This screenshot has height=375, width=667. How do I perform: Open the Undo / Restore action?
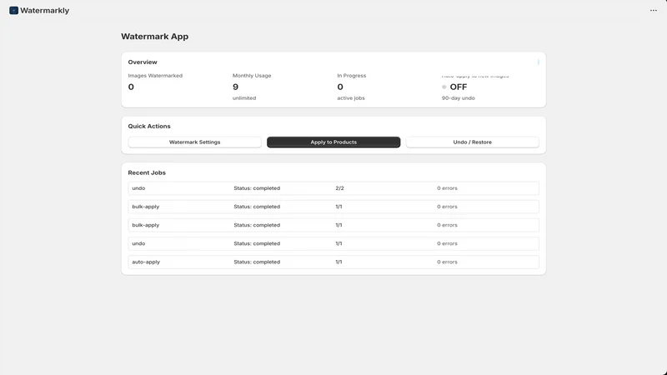(x=472, y=142)
